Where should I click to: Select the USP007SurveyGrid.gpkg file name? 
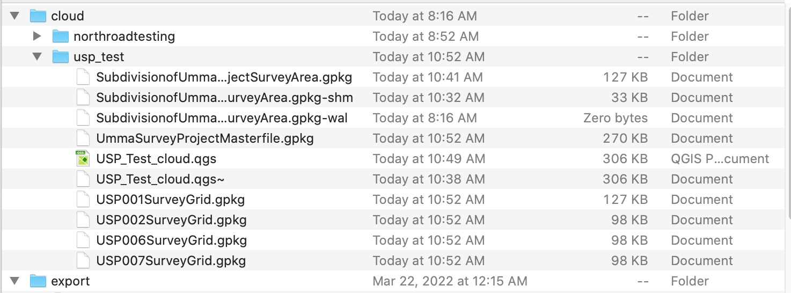[171, 261]
